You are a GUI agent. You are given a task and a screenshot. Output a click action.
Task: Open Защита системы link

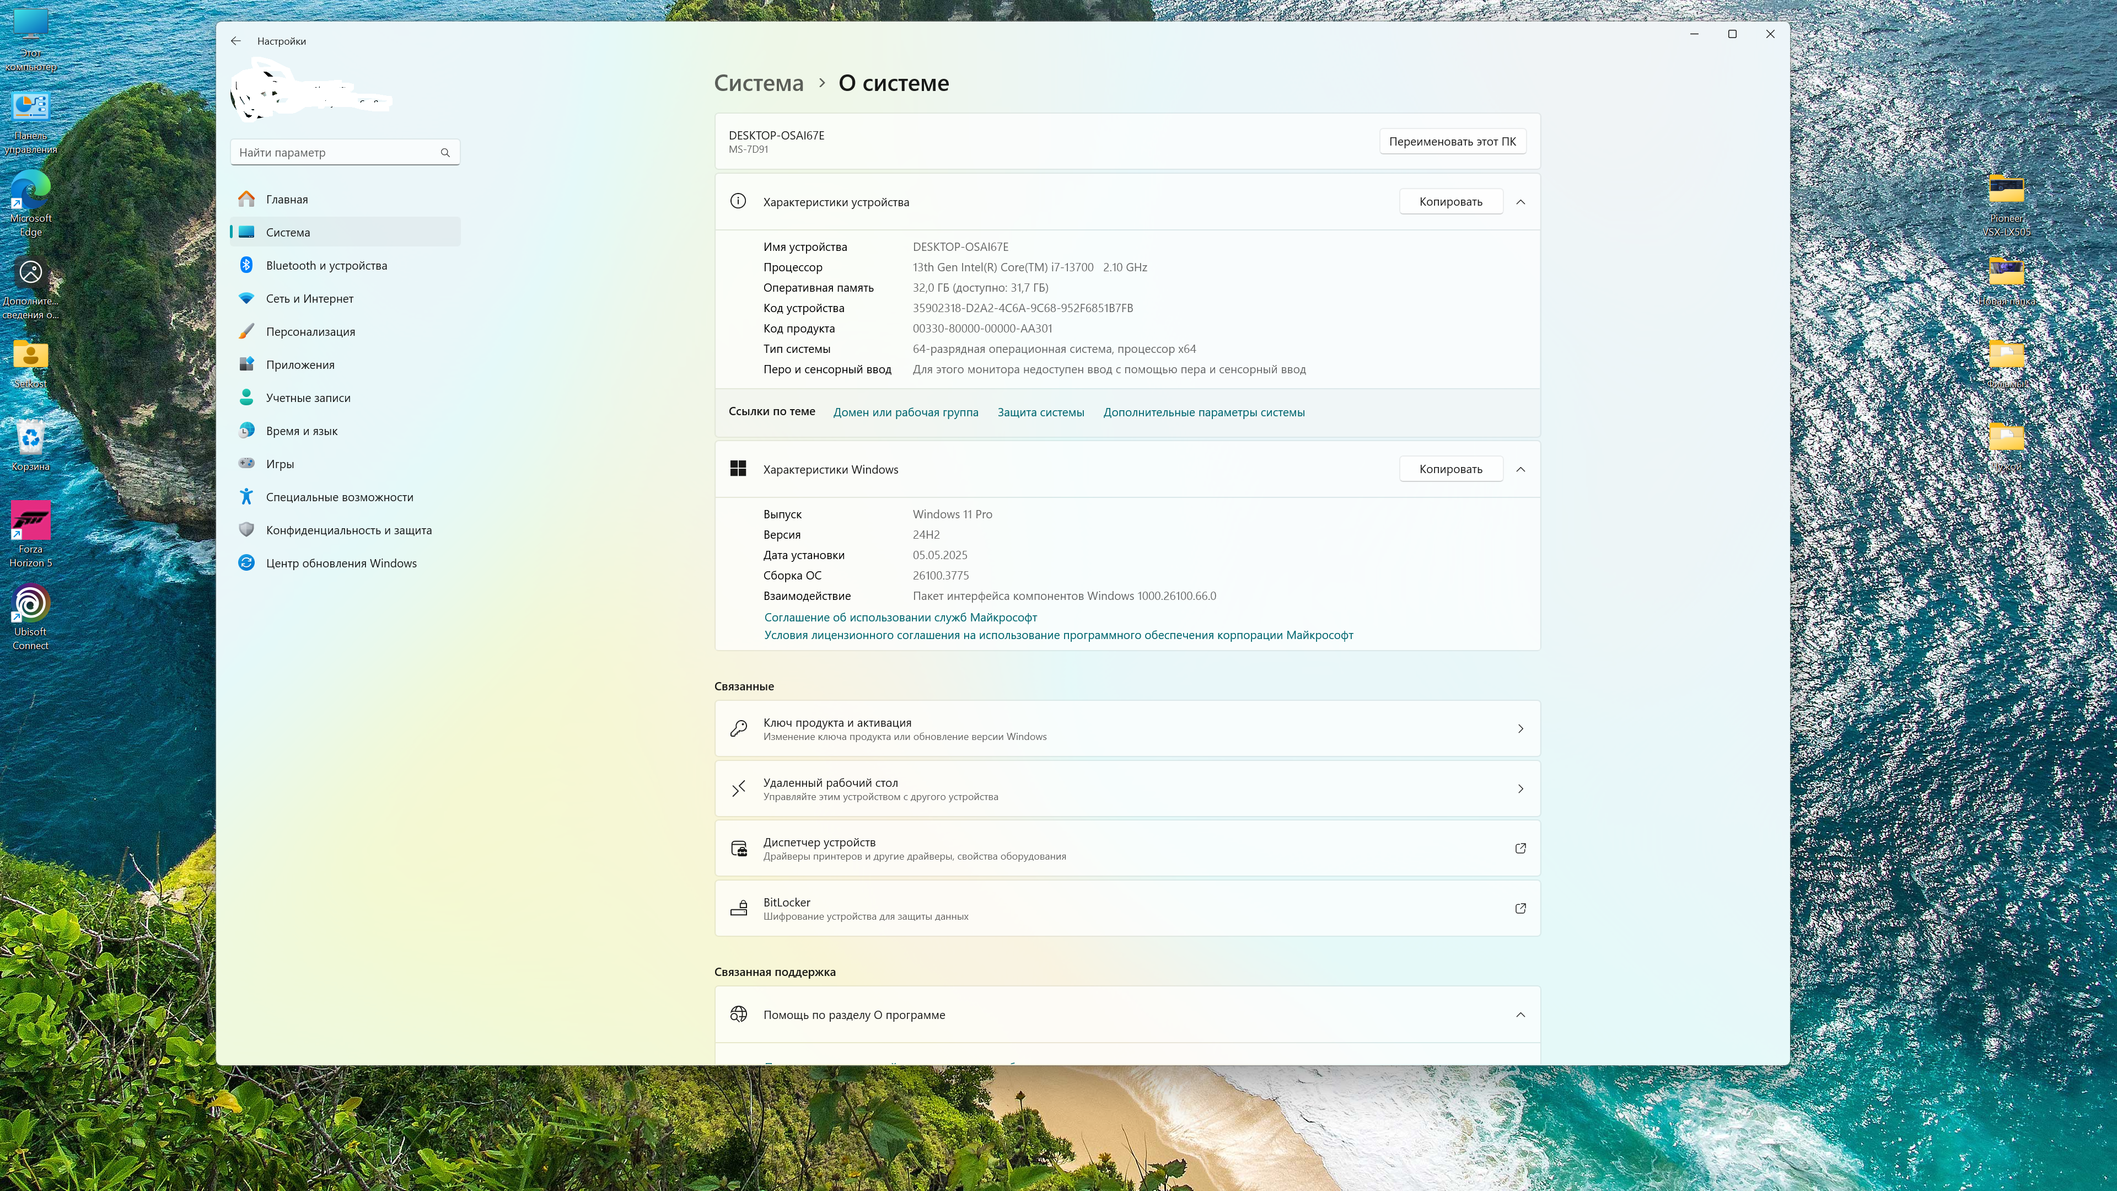coord(1040,412)
